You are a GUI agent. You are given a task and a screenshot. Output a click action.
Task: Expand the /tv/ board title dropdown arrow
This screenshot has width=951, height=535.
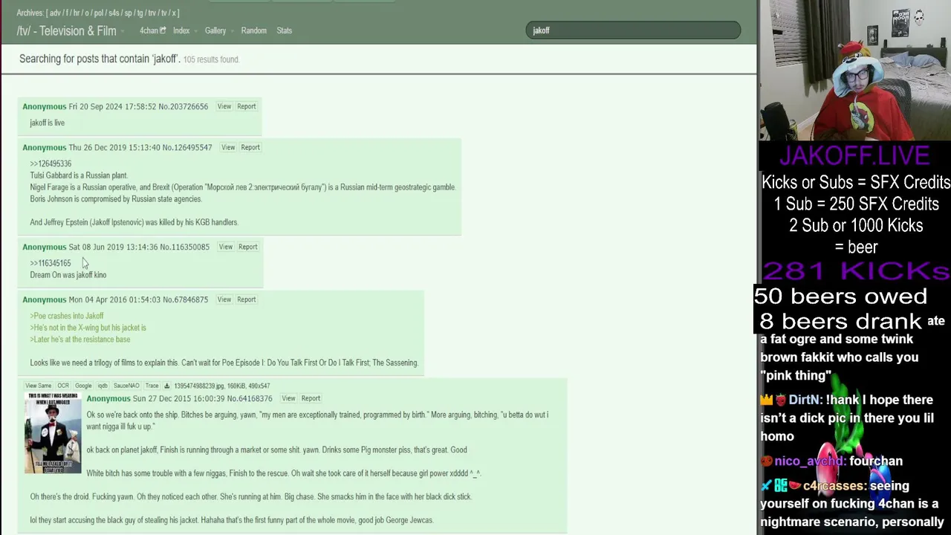coord(123,31)
